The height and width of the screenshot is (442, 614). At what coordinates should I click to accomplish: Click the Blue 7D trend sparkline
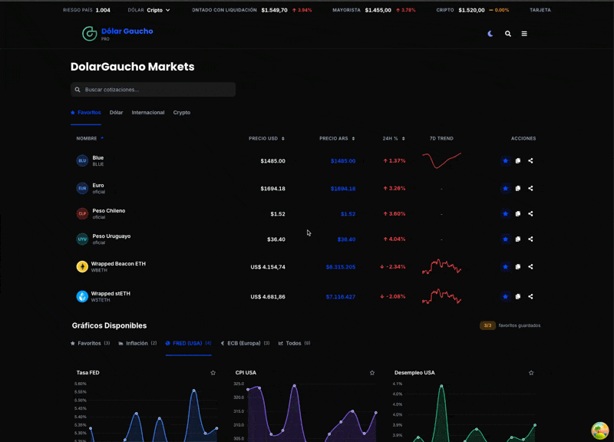click(441, 160)
